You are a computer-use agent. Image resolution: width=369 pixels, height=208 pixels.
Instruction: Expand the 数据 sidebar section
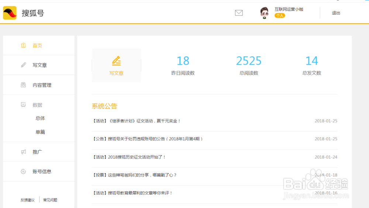(37, 105)
